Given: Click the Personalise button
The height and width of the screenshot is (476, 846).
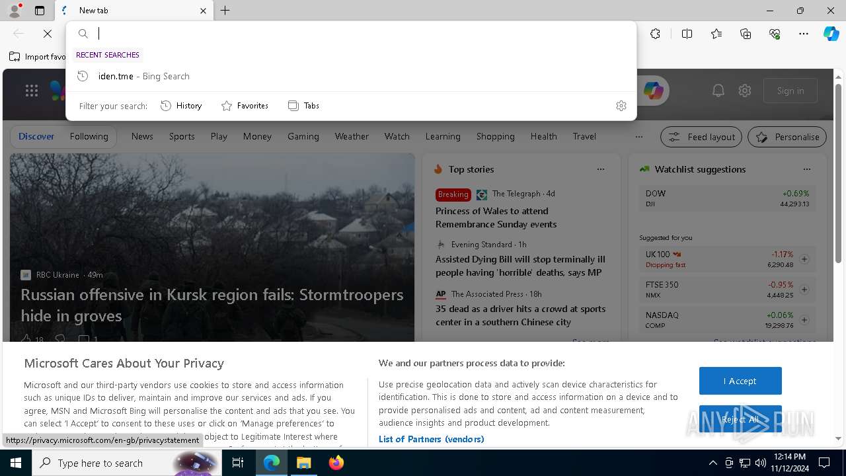Looking at the screenshot, I should [x=787, y=137].
